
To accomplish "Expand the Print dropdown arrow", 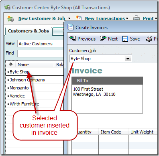I will (156, 18).
